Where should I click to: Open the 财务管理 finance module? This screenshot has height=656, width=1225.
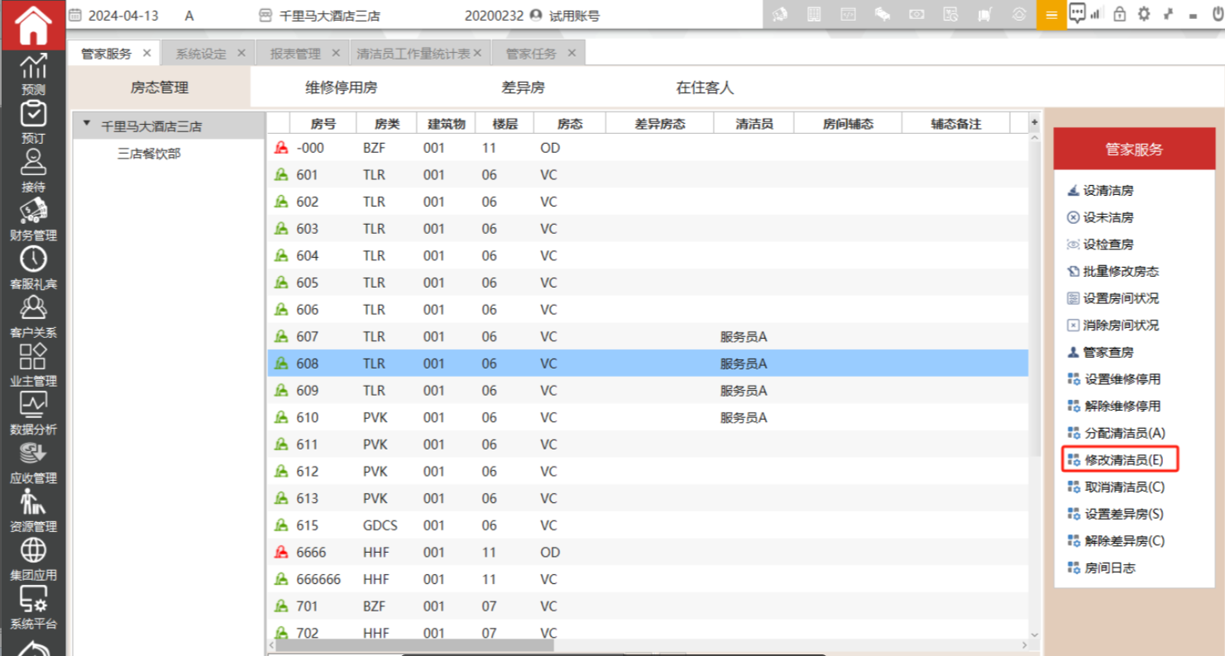(33, 220)
